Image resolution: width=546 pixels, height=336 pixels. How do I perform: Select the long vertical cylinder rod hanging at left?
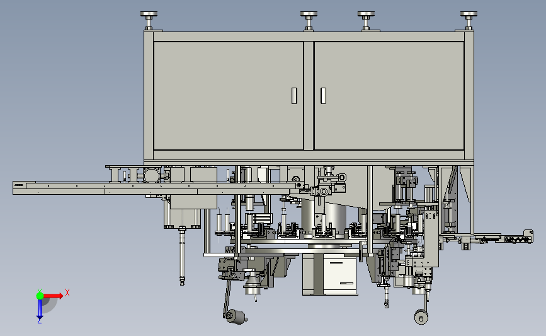click(182, 255)
